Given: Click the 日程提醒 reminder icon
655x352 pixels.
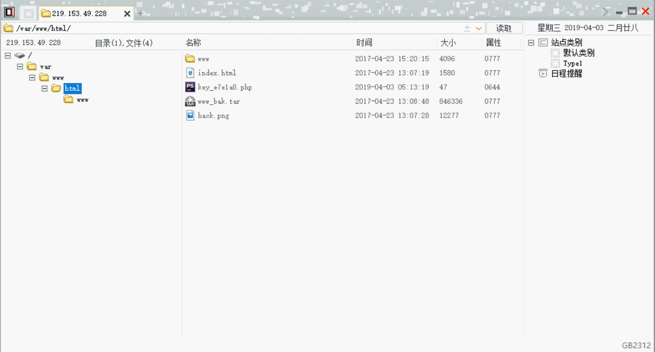Looking at the screenshot, I should click(x=543, y=73).
